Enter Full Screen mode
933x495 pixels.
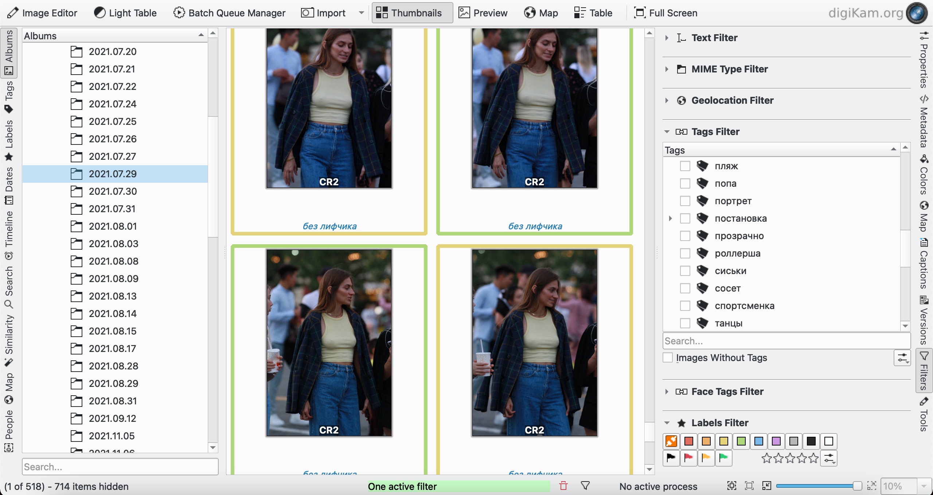666,13
